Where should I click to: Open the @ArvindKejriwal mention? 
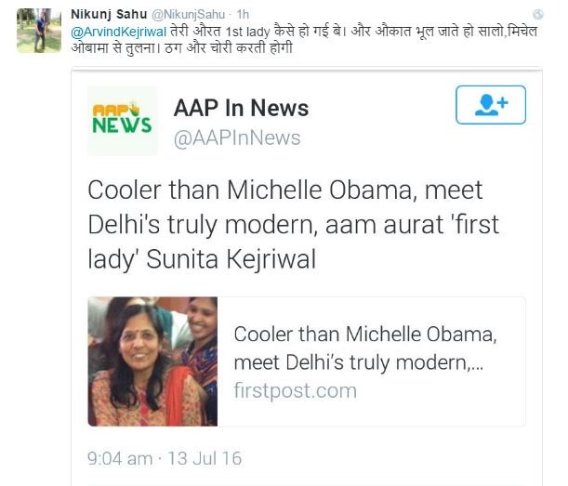point(118,31)
